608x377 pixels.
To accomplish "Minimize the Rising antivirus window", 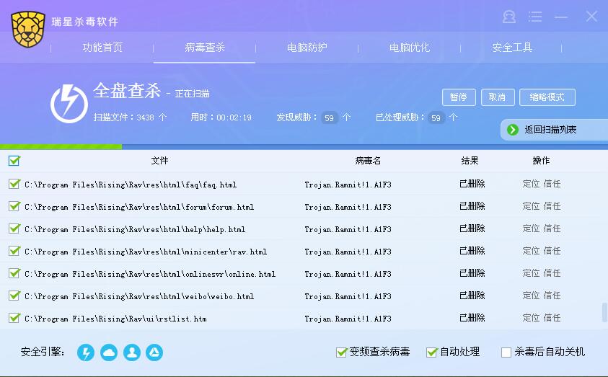I will pos(560,17).
